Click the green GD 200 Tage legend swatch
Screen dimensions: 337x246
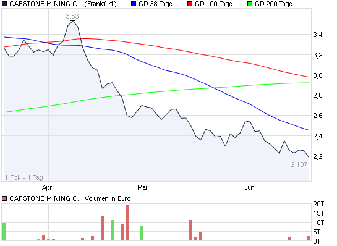tap(250, 4)
